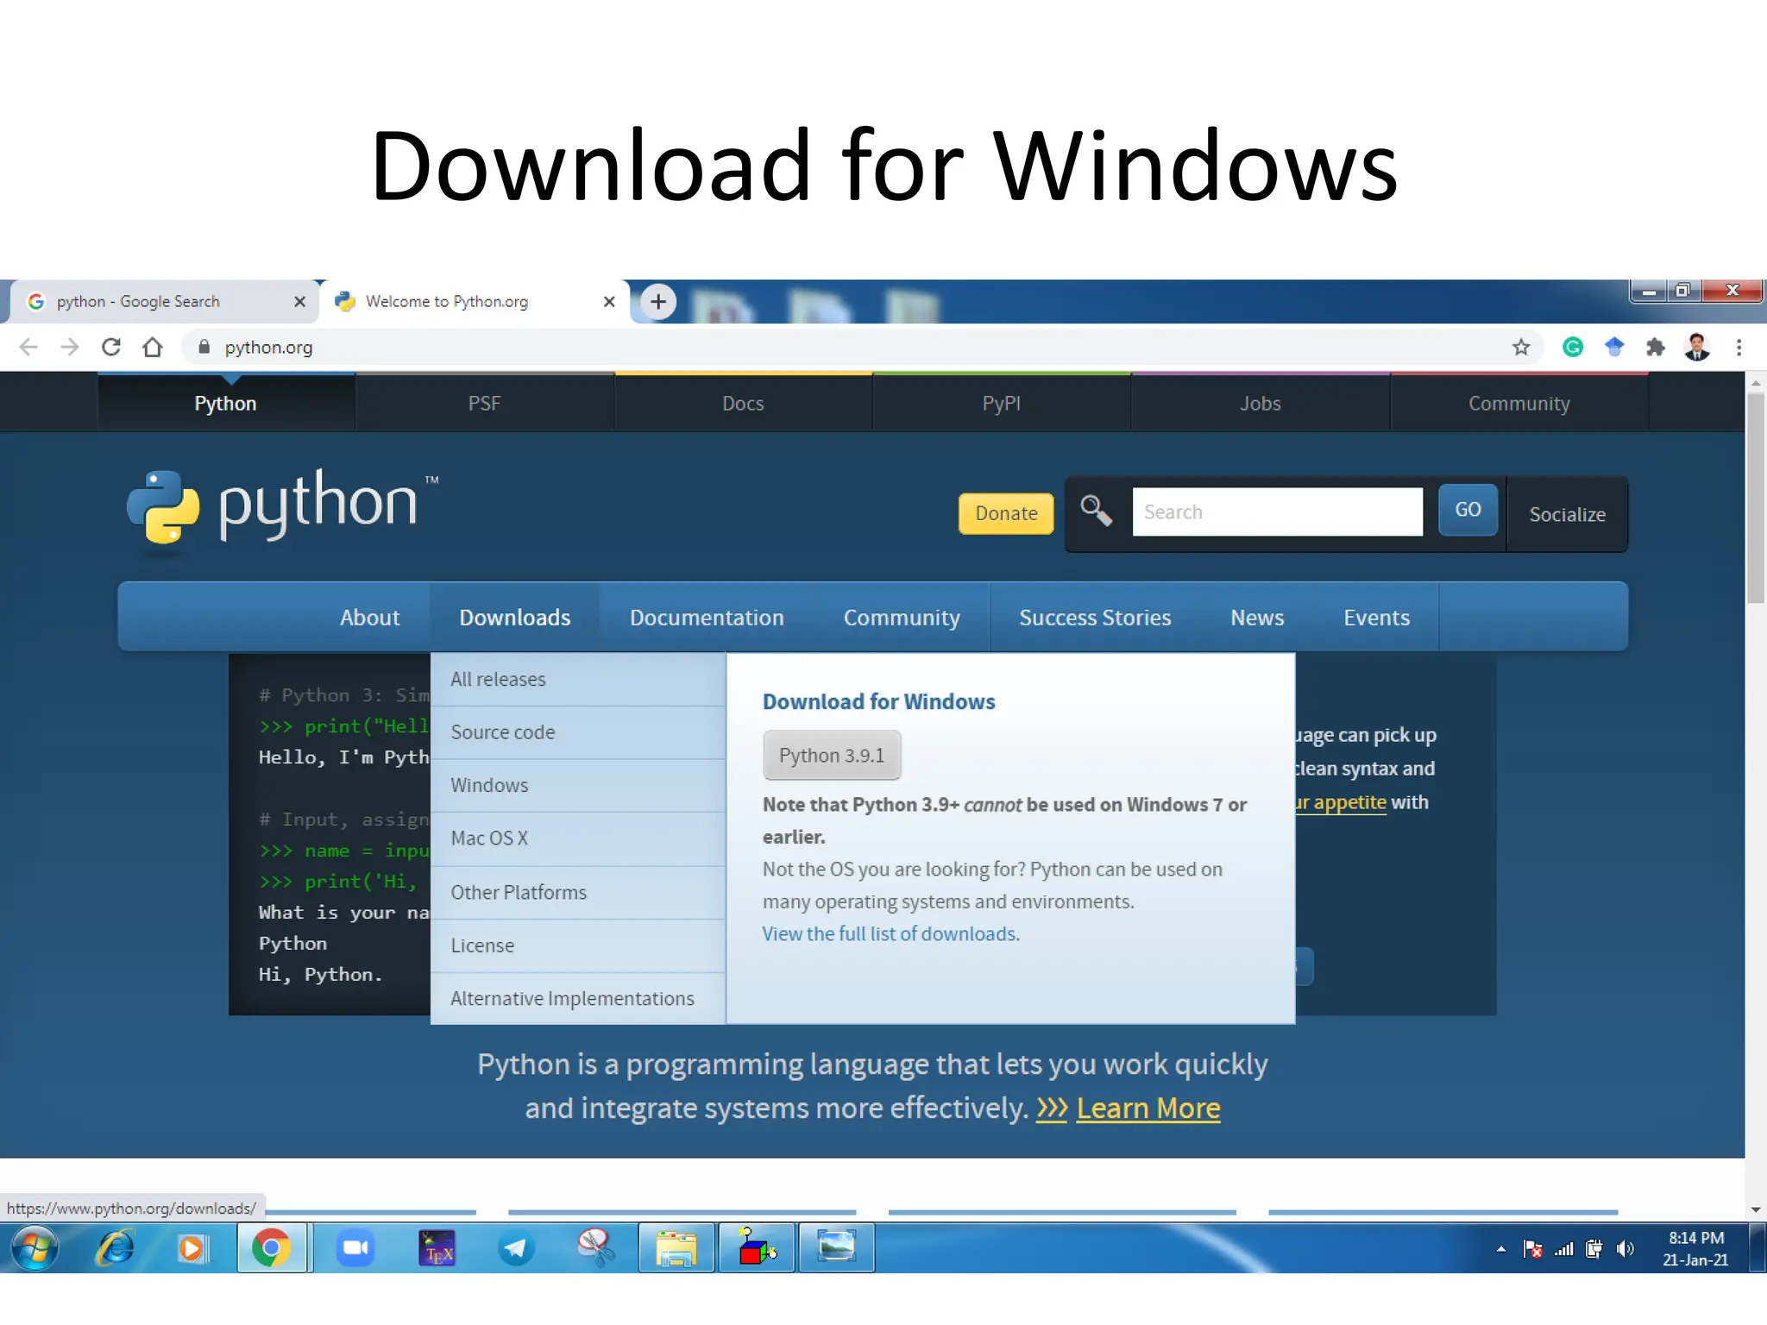The image size is (1767, 1325).
Task: Click the GO search button
Action: [1468, 510]
